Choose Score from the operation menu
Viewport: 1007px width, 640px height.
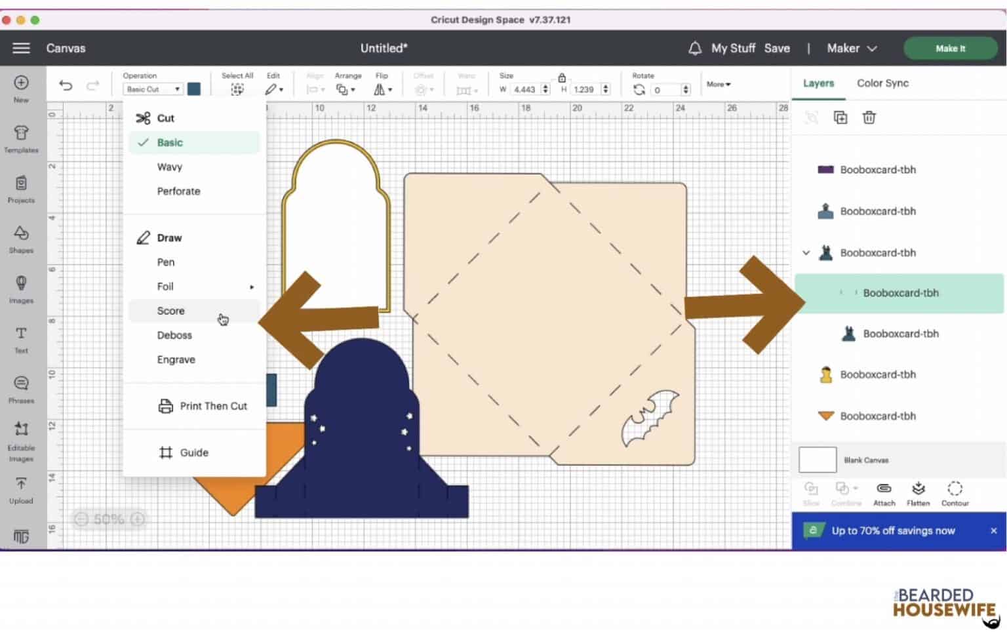coord(171,311)
